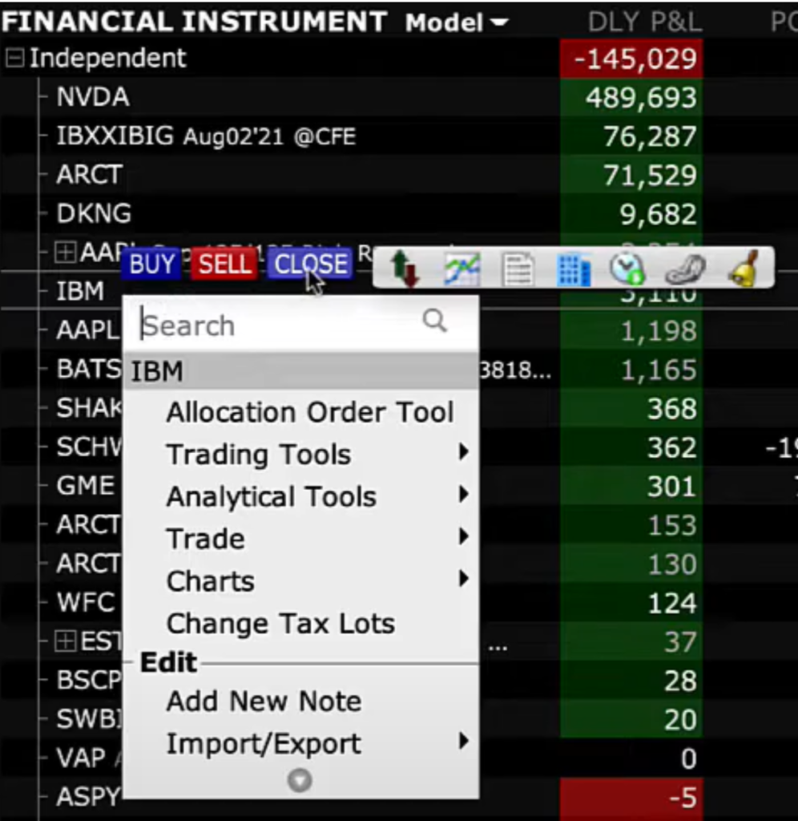Select Allocation Order Tool from menu
This screenshot has width=798, height=821.
tap(309, 412)
